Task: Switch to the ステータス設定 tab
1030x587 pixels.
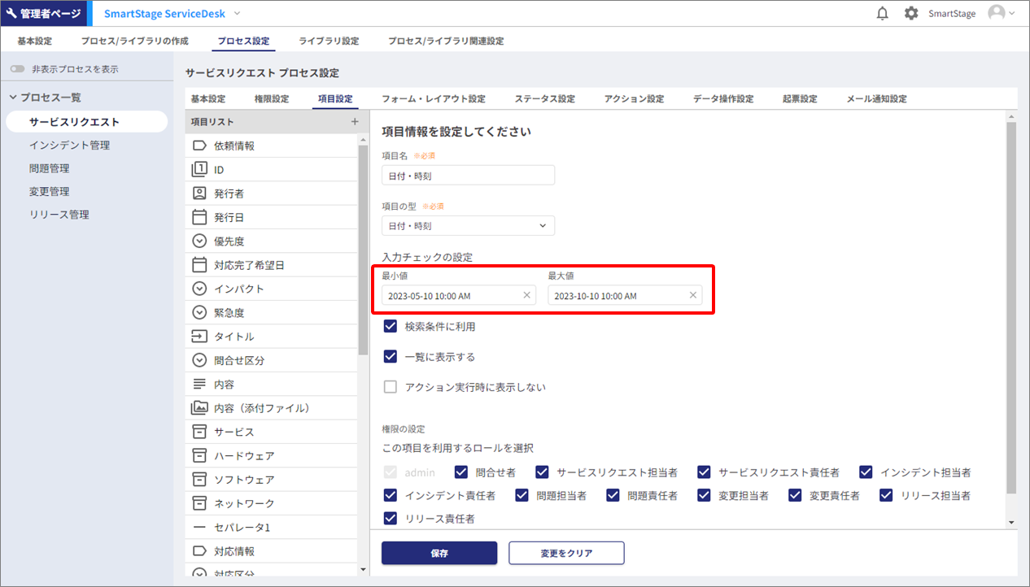Action: 544,99
